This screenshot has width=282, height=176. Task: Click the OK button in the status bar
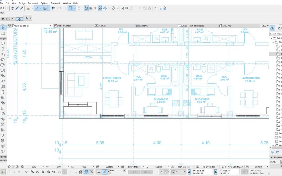pyautogui.click(x=134, y=172)
